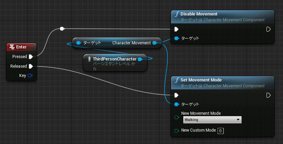Select the Set Movement Mode node title

coord(201,80)
